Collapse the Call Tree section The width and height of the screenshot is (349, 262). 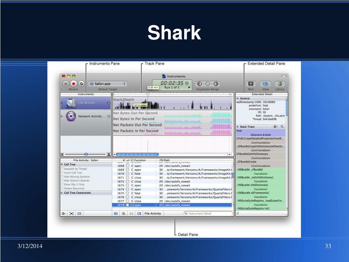point(62,164)
